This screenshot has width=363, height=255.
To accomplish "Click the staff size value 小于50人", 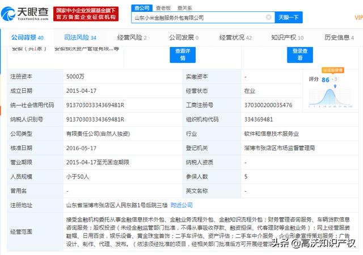I will [x=78, y=177].
